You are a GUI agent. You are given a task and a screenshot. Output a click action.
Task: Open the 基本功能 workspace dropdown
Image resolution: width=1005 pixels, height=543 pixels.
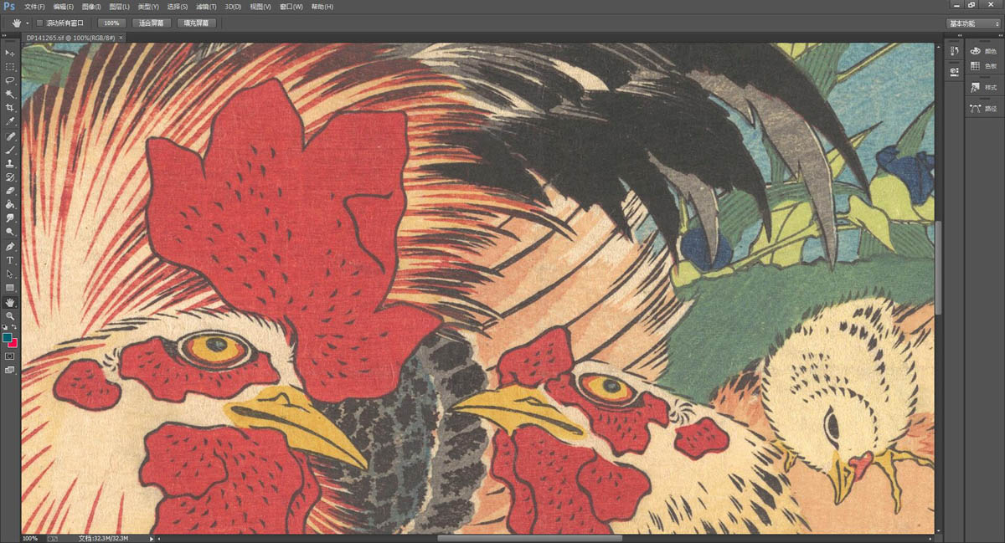[973, 23]
